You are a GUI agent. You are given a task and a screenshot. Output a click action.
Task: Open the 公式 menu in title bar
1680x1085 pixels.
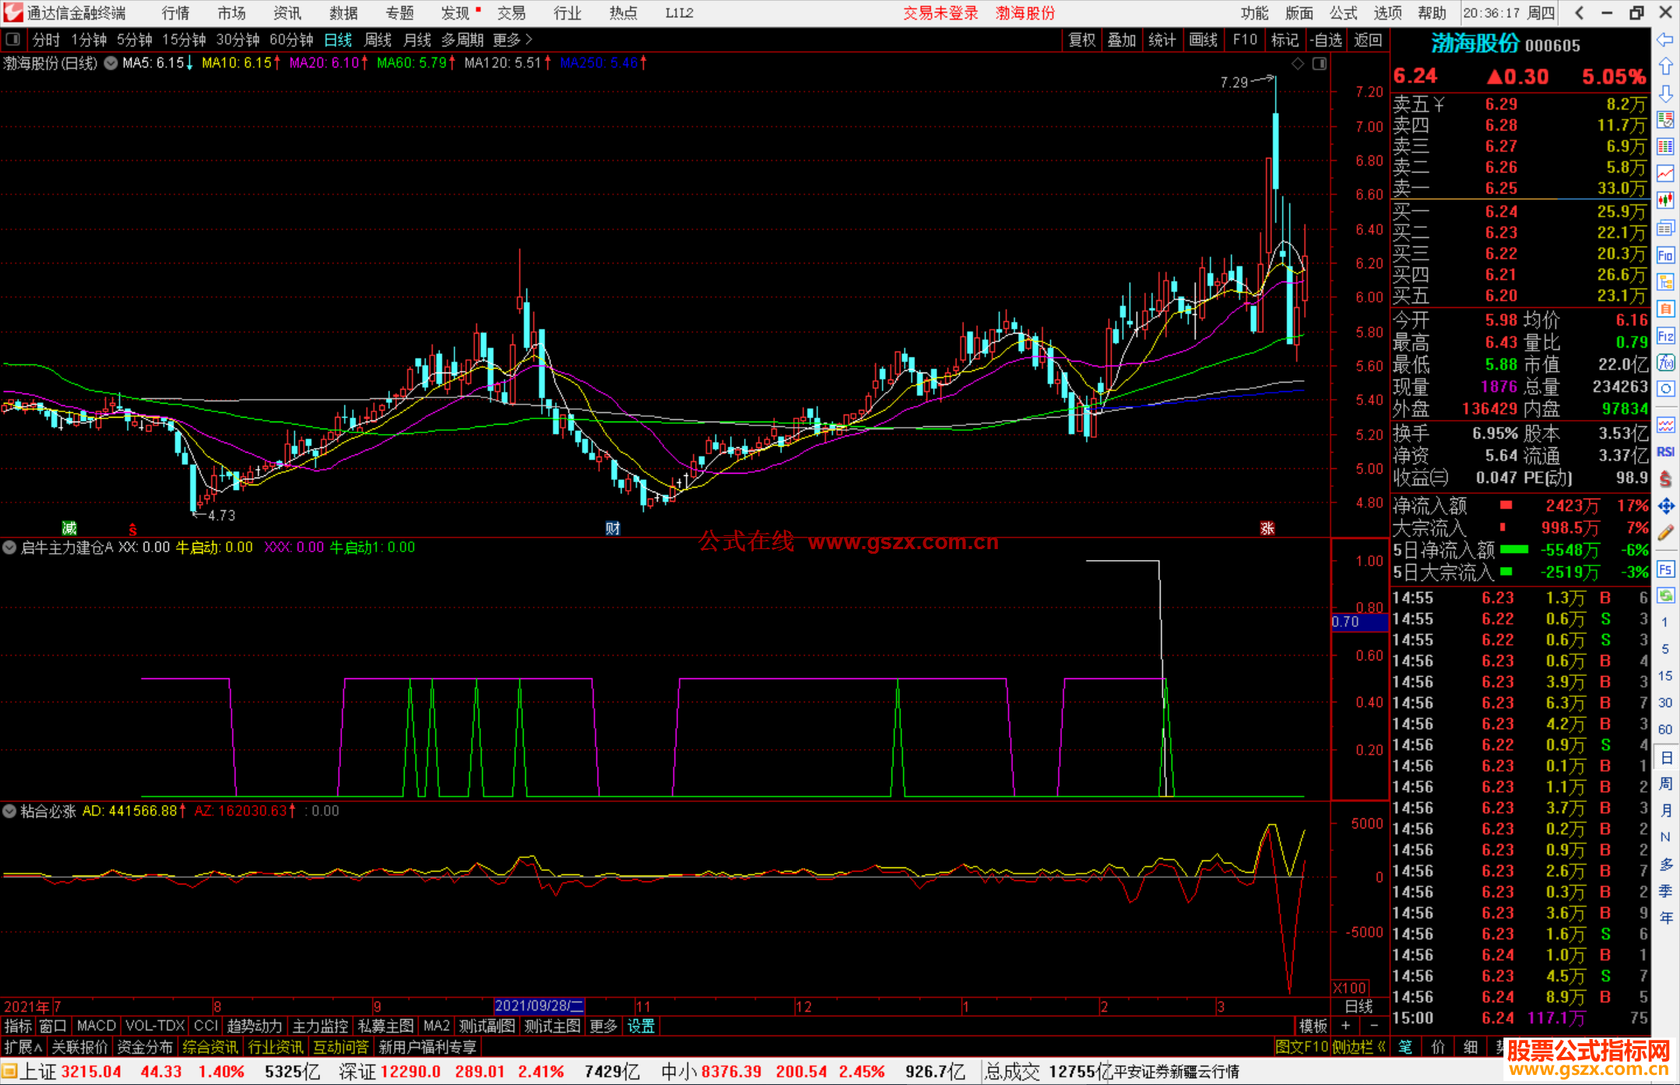coord(1343,12)
